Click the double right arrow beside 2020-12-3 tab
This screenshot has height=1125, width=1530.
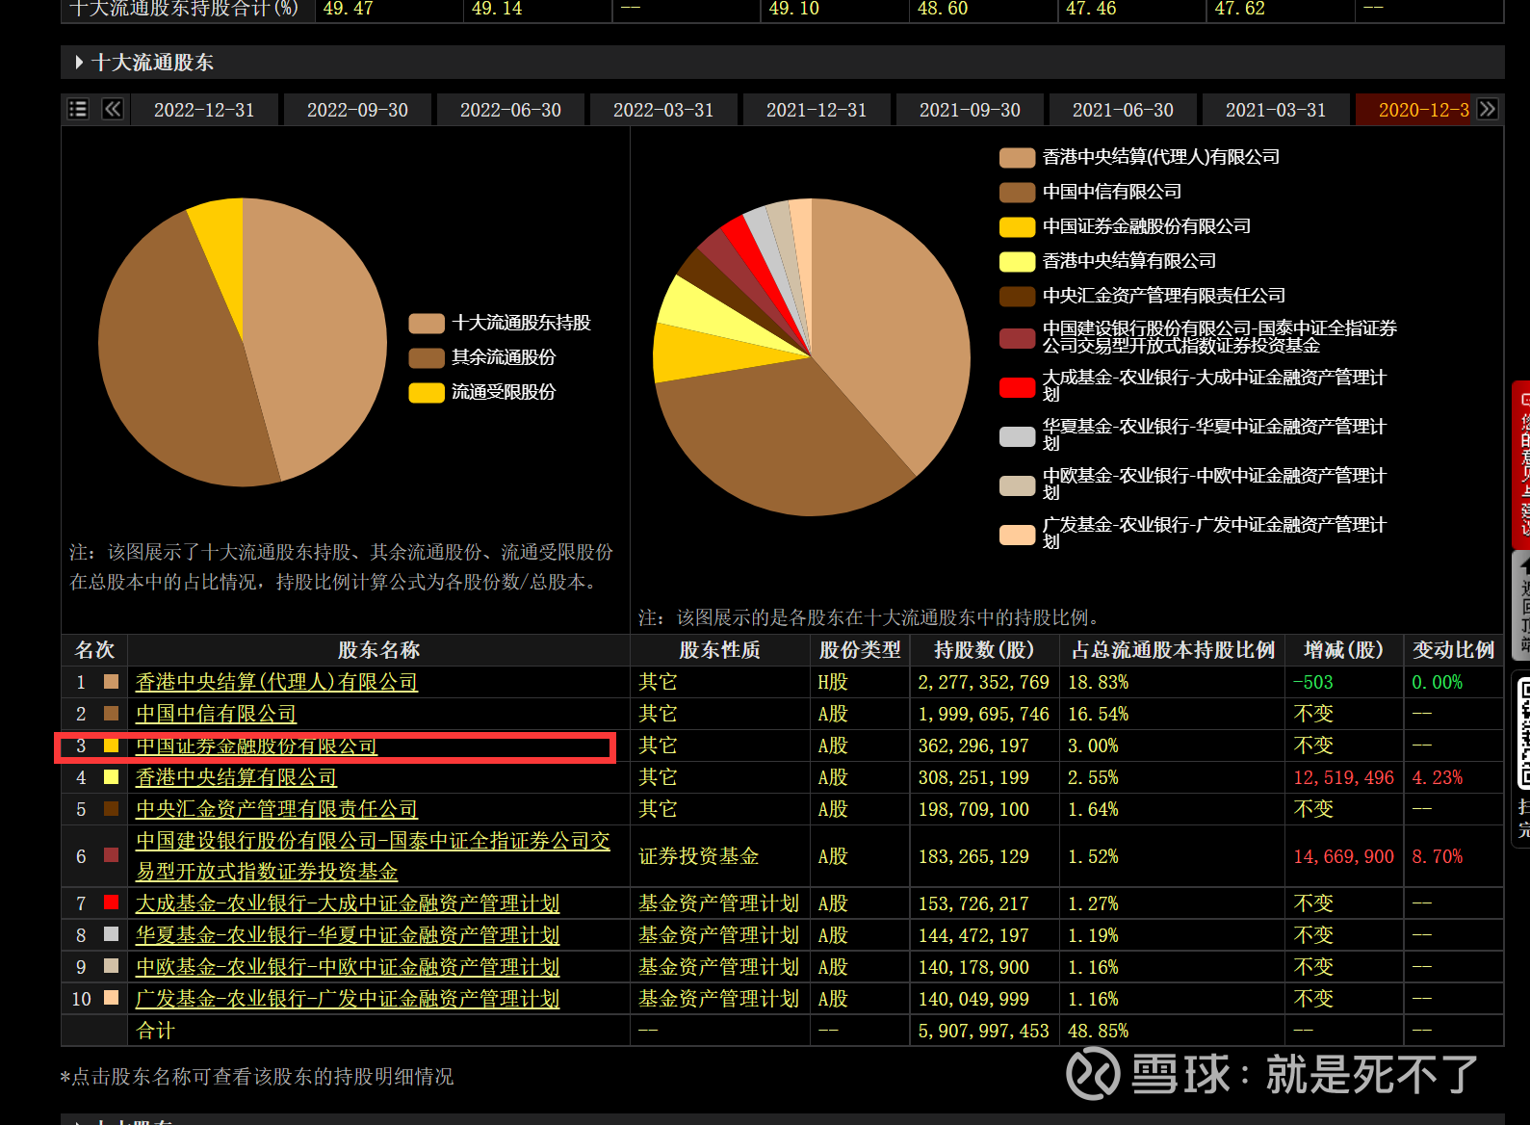point(1488,109)
